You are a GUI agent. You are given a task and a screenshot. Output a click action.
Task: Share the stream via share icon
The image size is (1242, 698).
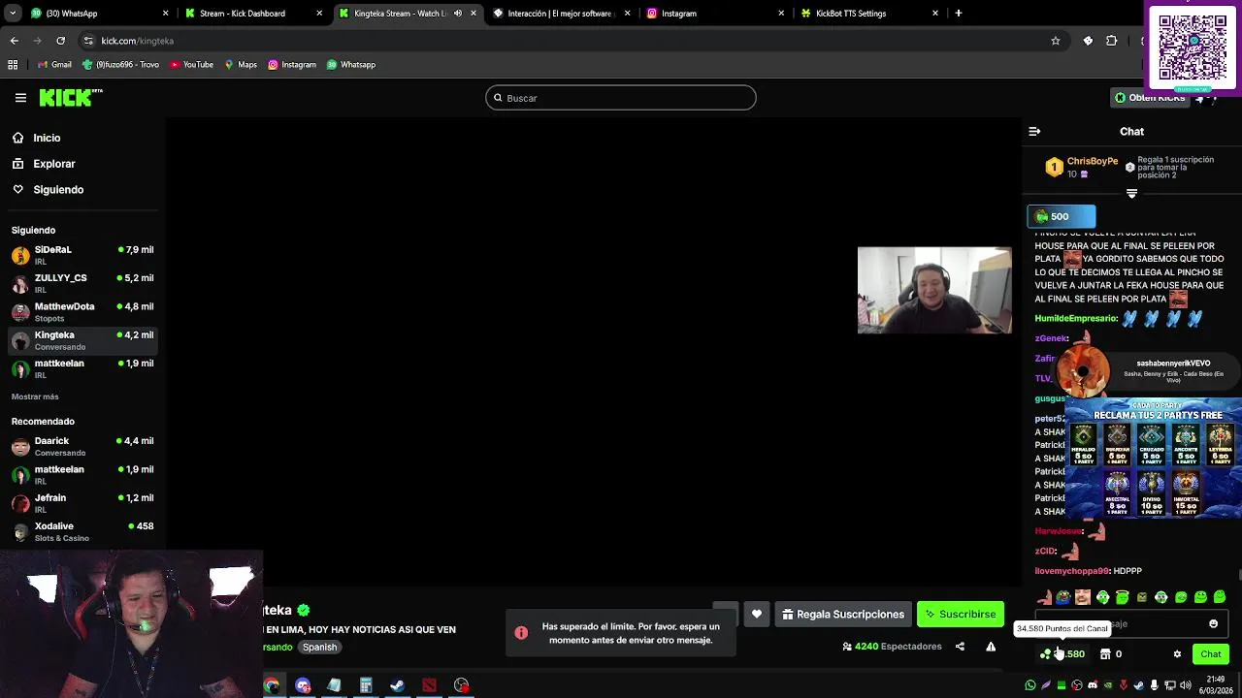(x=960, y=647)
